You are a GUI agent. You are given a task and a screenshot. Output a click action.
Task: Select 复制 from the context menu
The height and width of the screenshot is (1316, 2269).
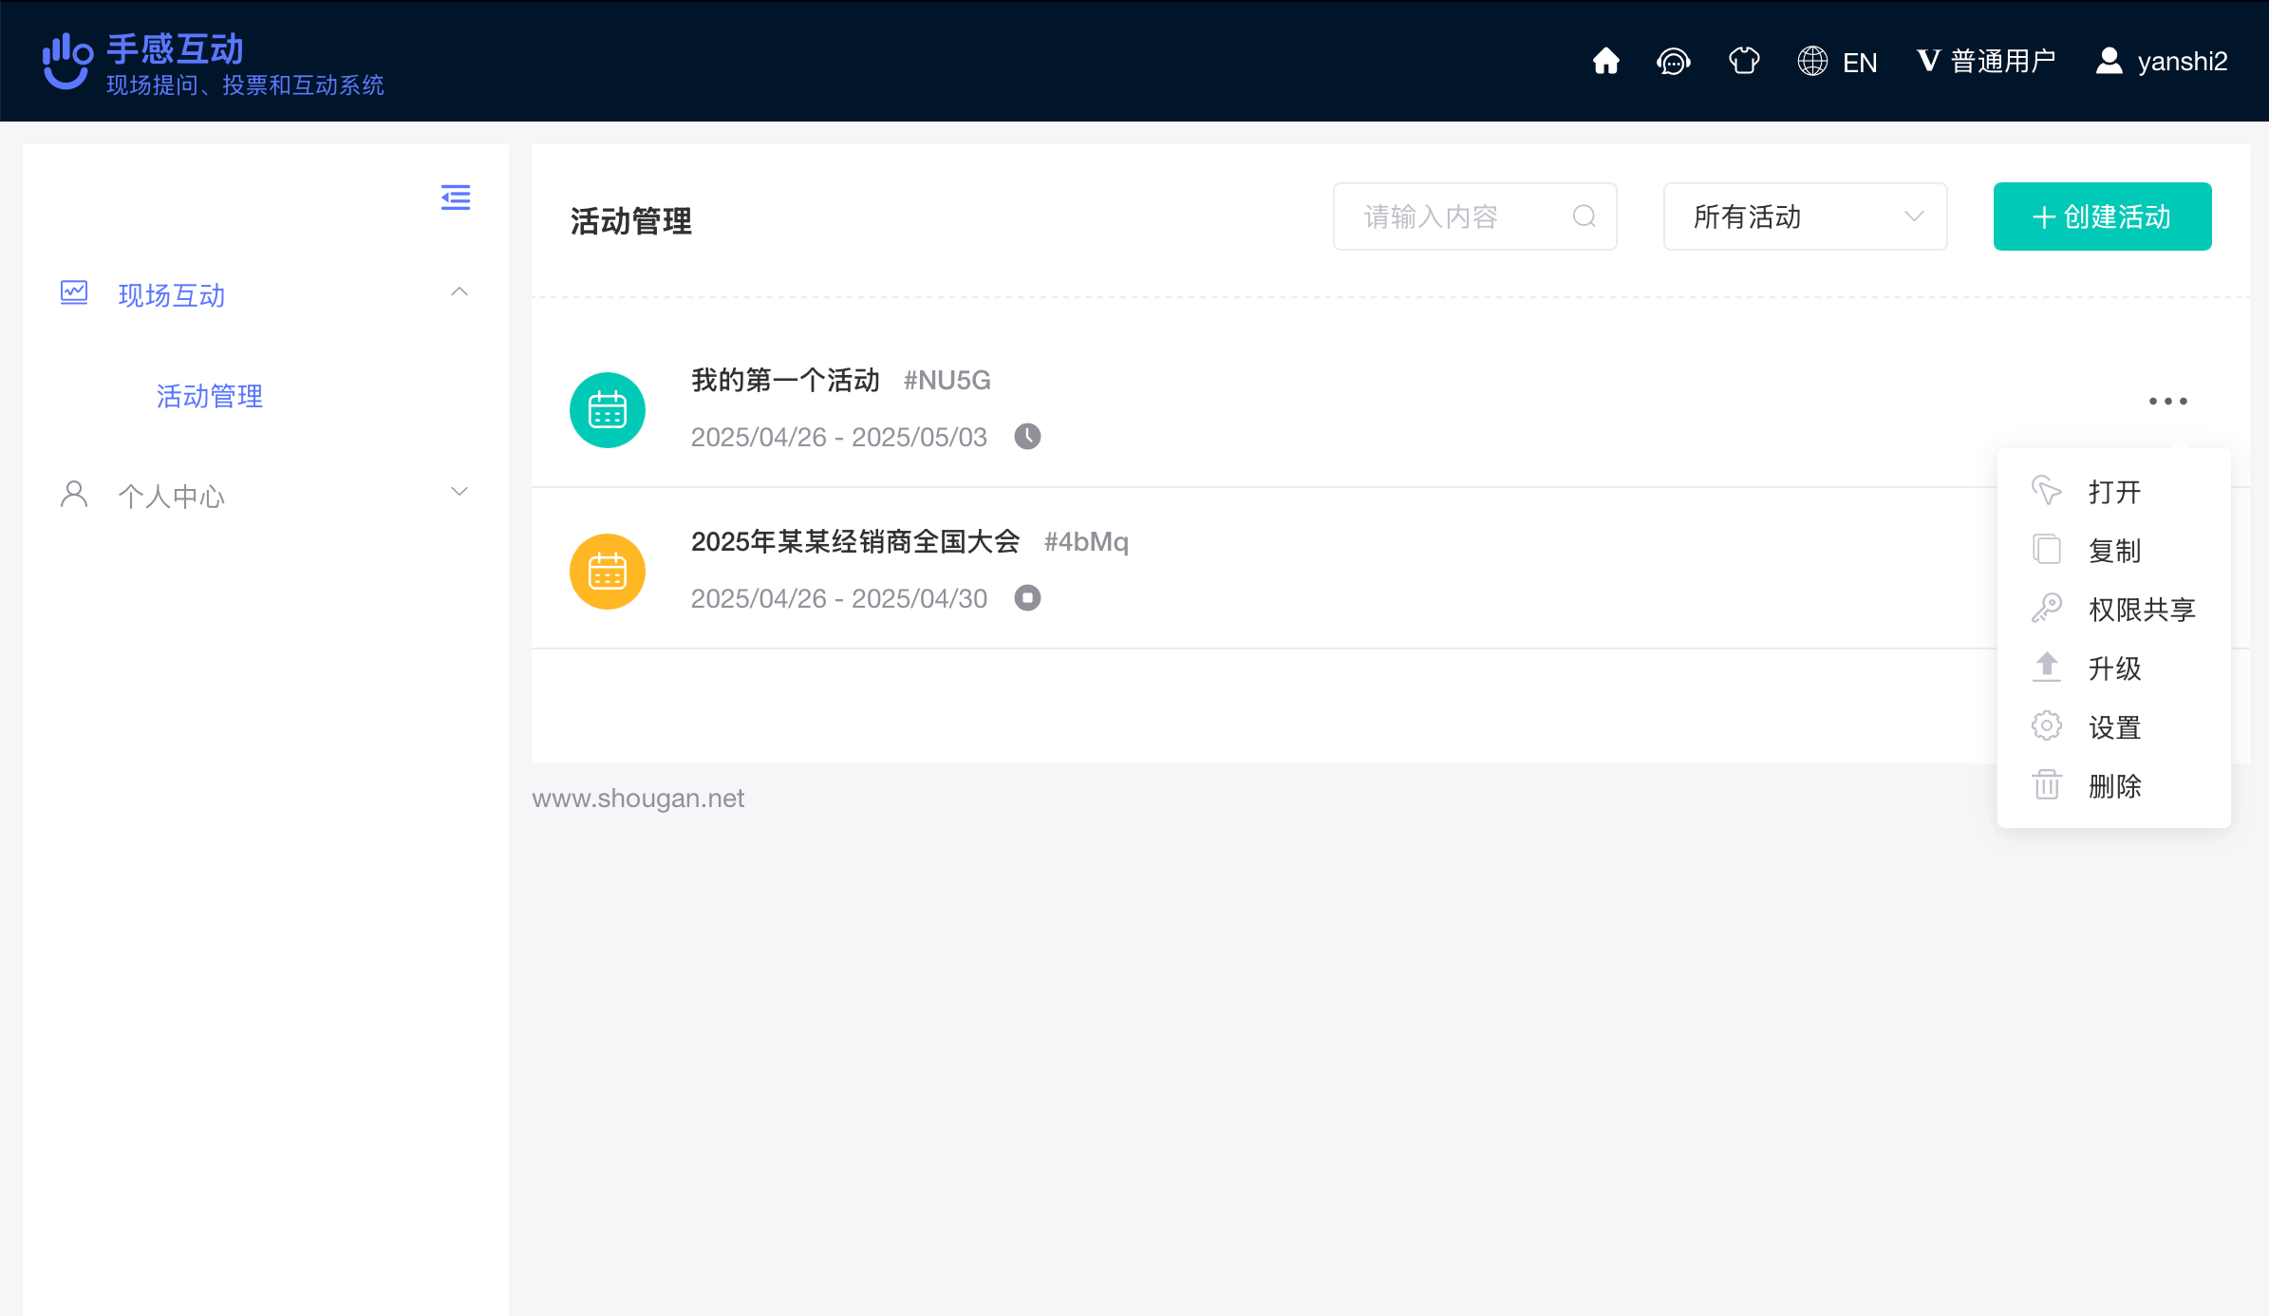pyautogui.click(x=2114, y=551)
